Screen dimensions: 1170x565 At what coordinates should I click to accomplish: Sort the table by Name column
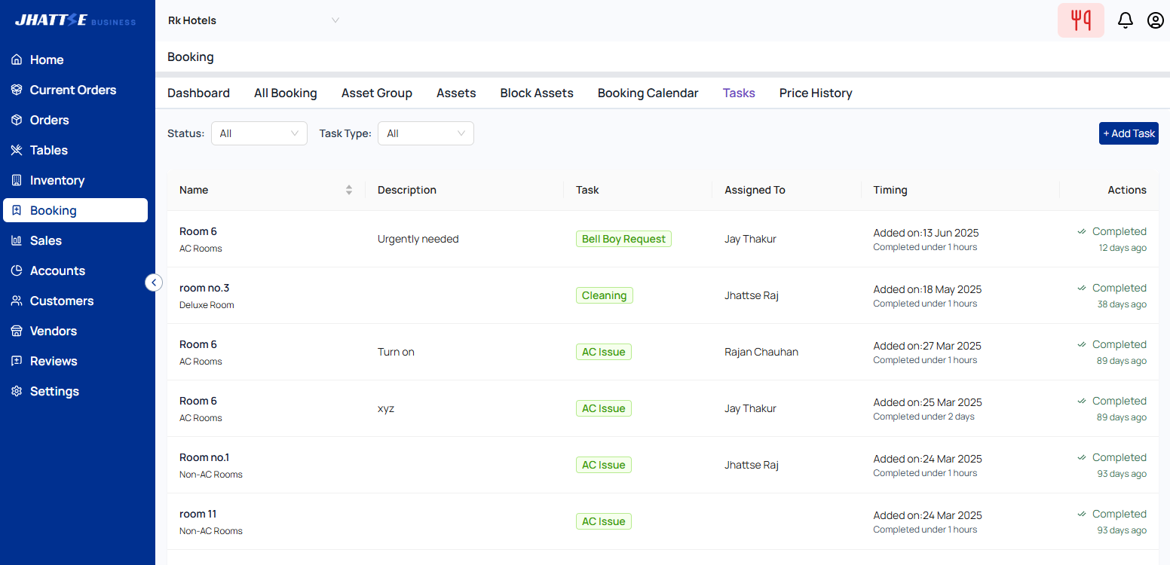tap(348, 190)
